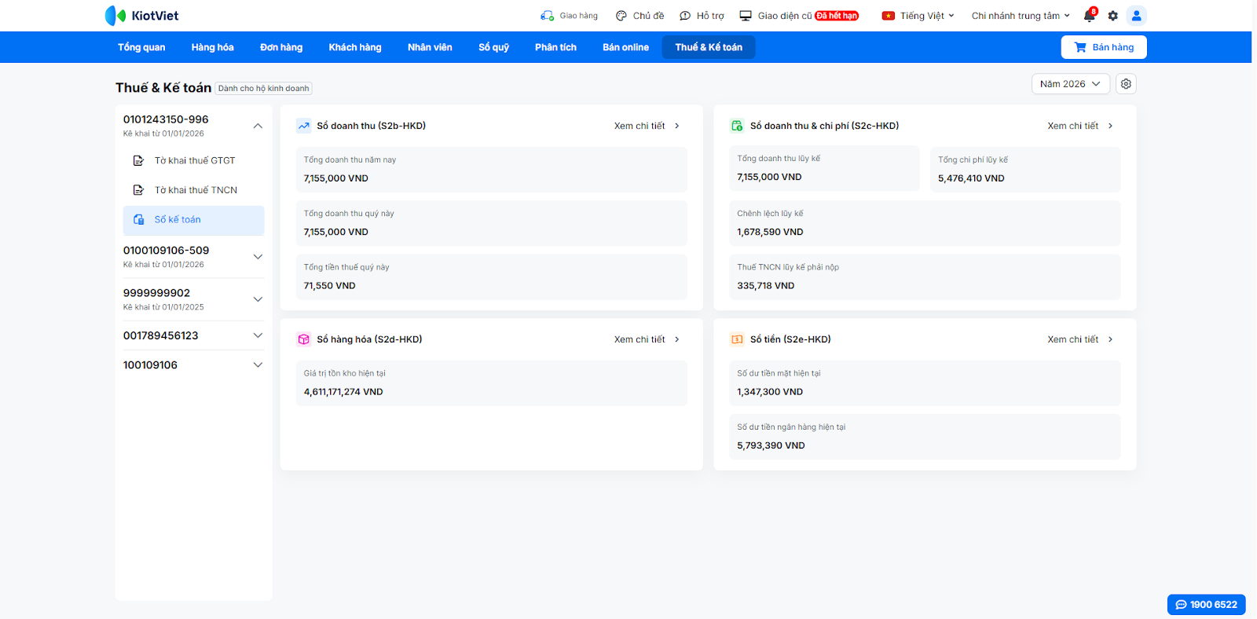Screen dimensions: 1257x619
Task: Click bank balance 5,793,390 VND
Action: pos(771,445)
